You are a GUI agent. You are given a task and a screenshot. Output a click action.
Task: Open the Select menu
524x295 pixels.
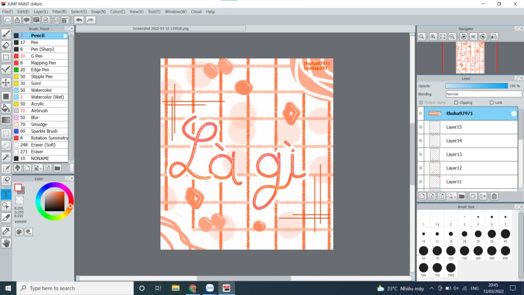pyautogui.click(x=78, y=12)
